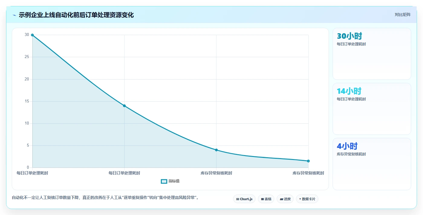
Task: Click the 每日订单处理耗时 label under 14小时
Action: coord(351,99)
